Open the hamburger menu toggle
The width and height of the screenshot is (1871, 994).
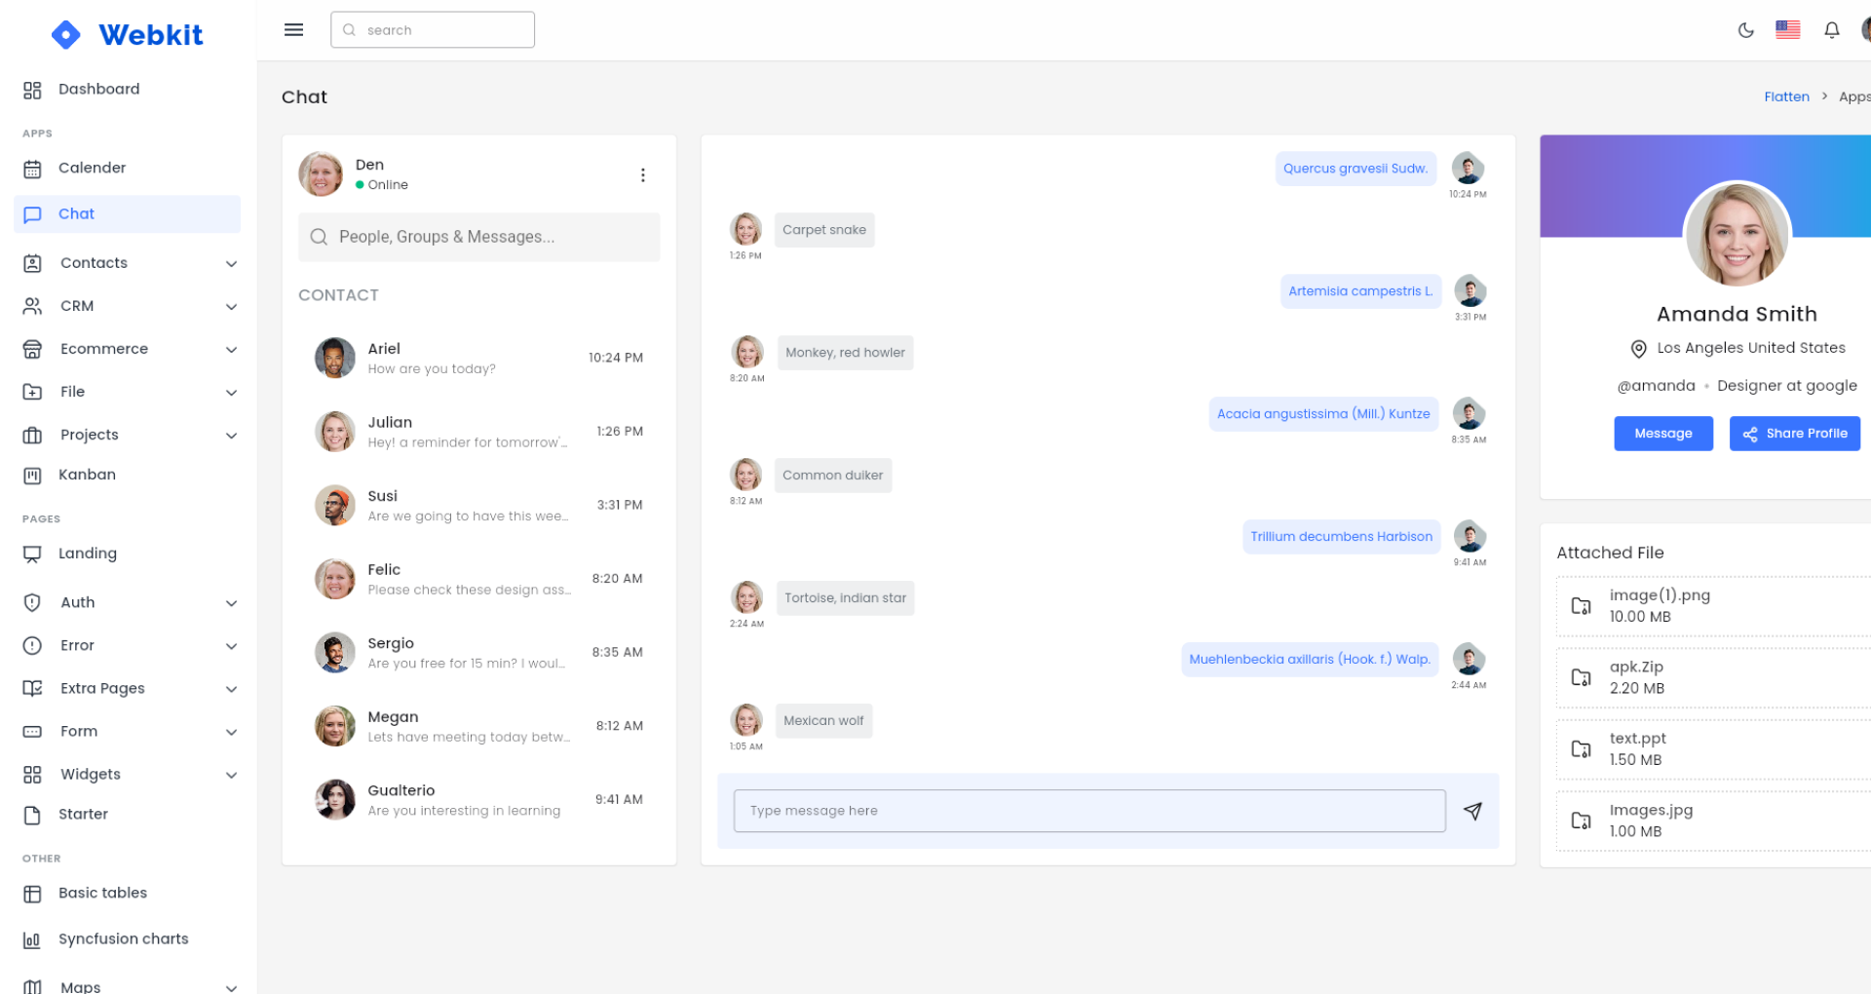click(x=293, y=29)
